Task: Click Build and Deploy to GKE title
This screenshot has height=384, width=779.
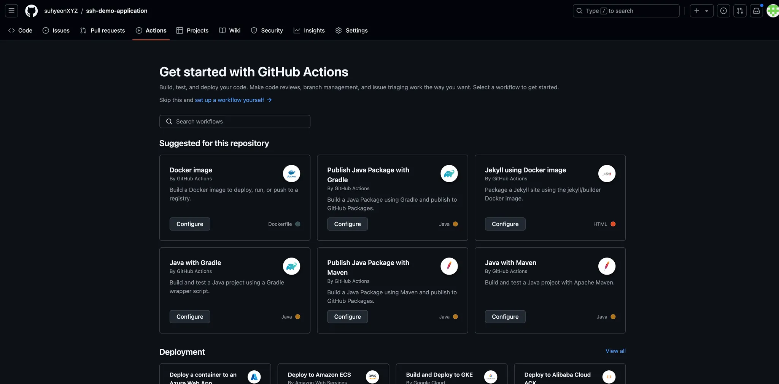Action: click(439, 375)
